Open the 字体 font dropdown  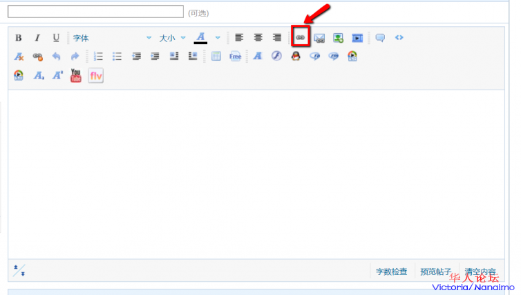tap(111, 38)
